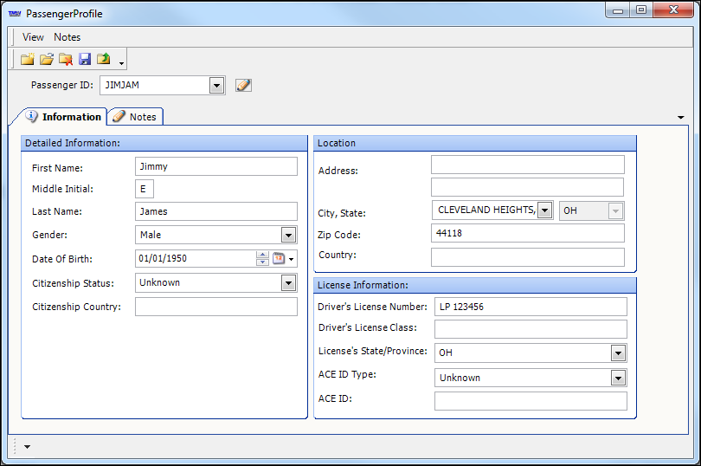Open the View menu
This screenshot has height=466, width=701.
[x=33, y=37]
